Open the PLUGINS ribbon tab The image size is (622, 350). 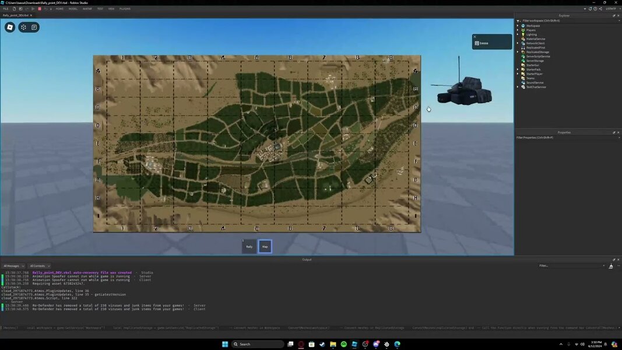(125, 9)
